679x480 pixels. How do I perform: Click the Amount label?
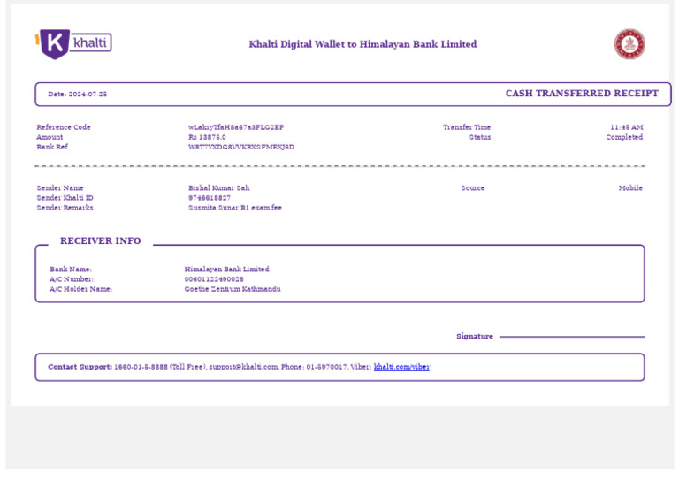(50, 137)
